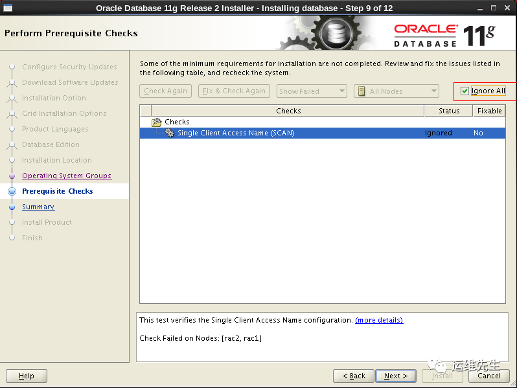Go back with the Back button
The image size is (517, 388).
(354, 376)
